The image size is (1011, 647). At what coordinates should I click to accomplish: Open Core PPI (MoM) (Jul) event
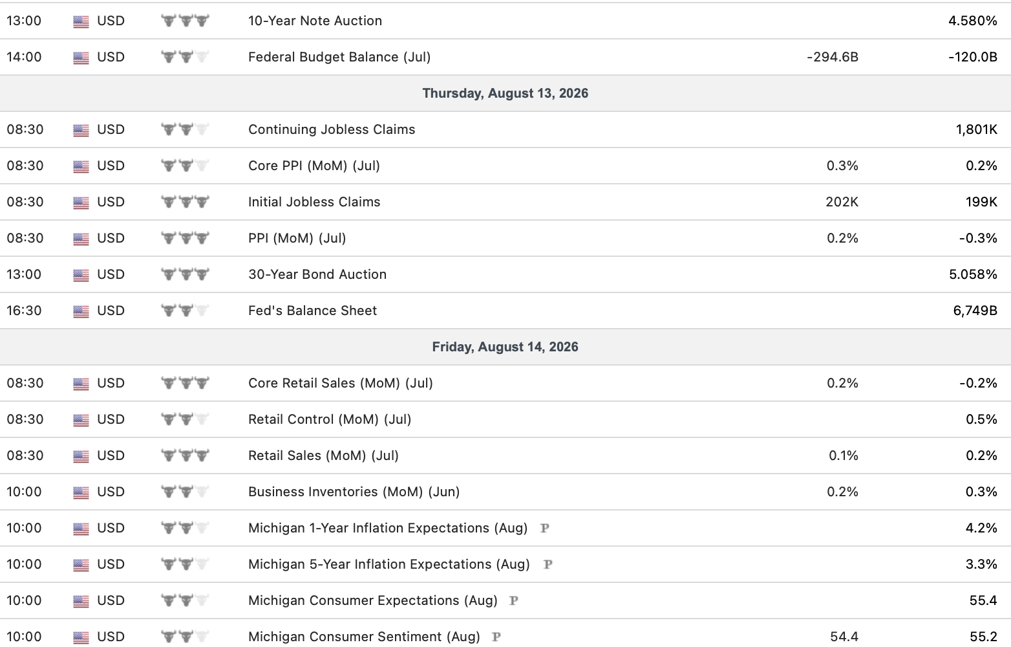[314, 166]
